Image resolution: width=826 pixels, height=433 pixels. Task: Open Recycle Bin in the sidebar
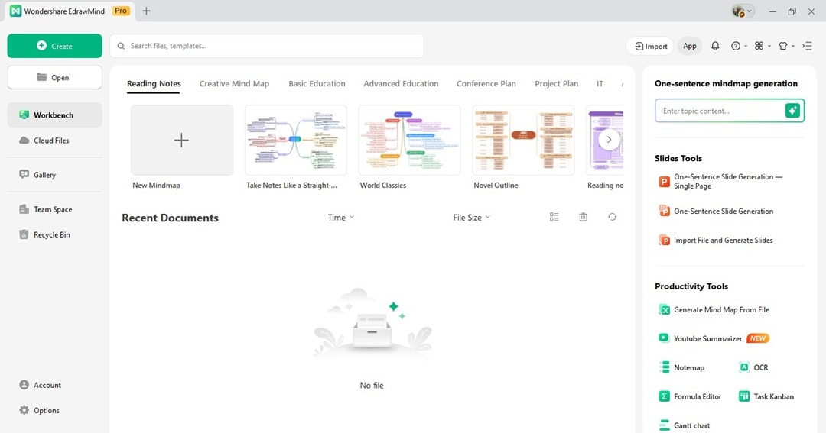[55, 234]
